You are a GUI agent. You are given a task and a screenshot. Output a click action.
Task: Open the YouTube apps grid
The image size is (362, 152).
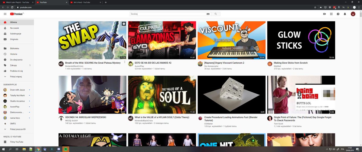click(331, 14)
